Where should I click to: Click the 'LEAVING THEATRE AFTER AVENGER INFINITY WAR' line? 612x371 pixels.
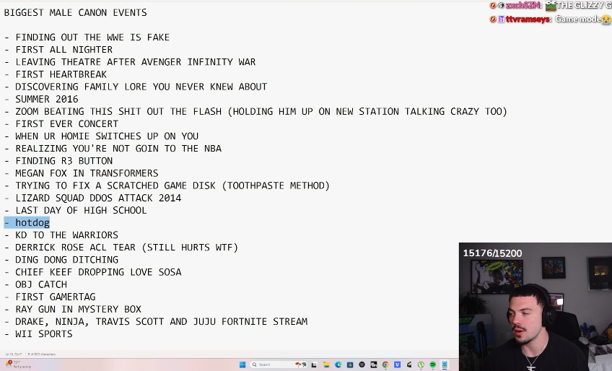tap(130, 62)
